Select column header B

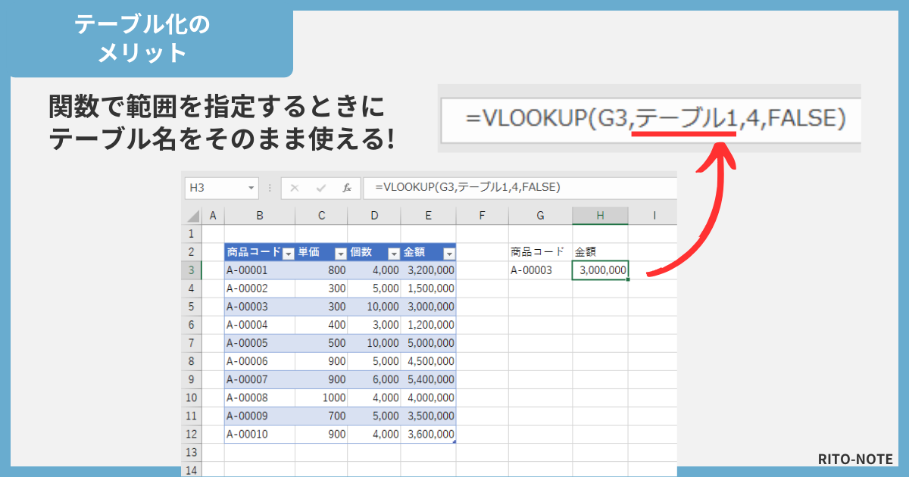(261, 215)
